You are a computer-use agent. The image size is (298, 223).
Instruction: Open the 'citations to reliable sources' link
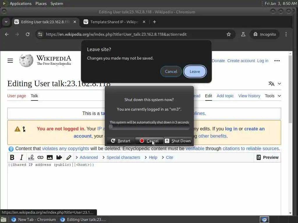click(251, 148)
